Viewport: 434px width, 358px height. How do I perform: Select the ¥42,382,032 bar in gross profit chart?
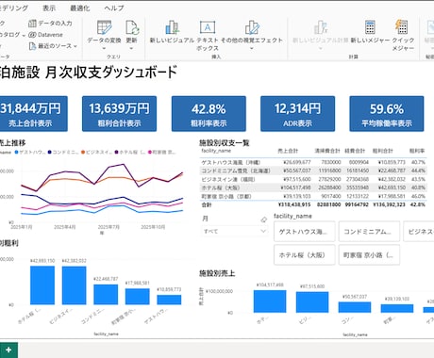coord(75,285)
